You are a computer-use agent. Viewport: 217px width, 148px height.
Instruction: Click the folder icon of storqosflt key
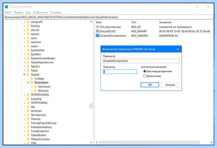28,22
